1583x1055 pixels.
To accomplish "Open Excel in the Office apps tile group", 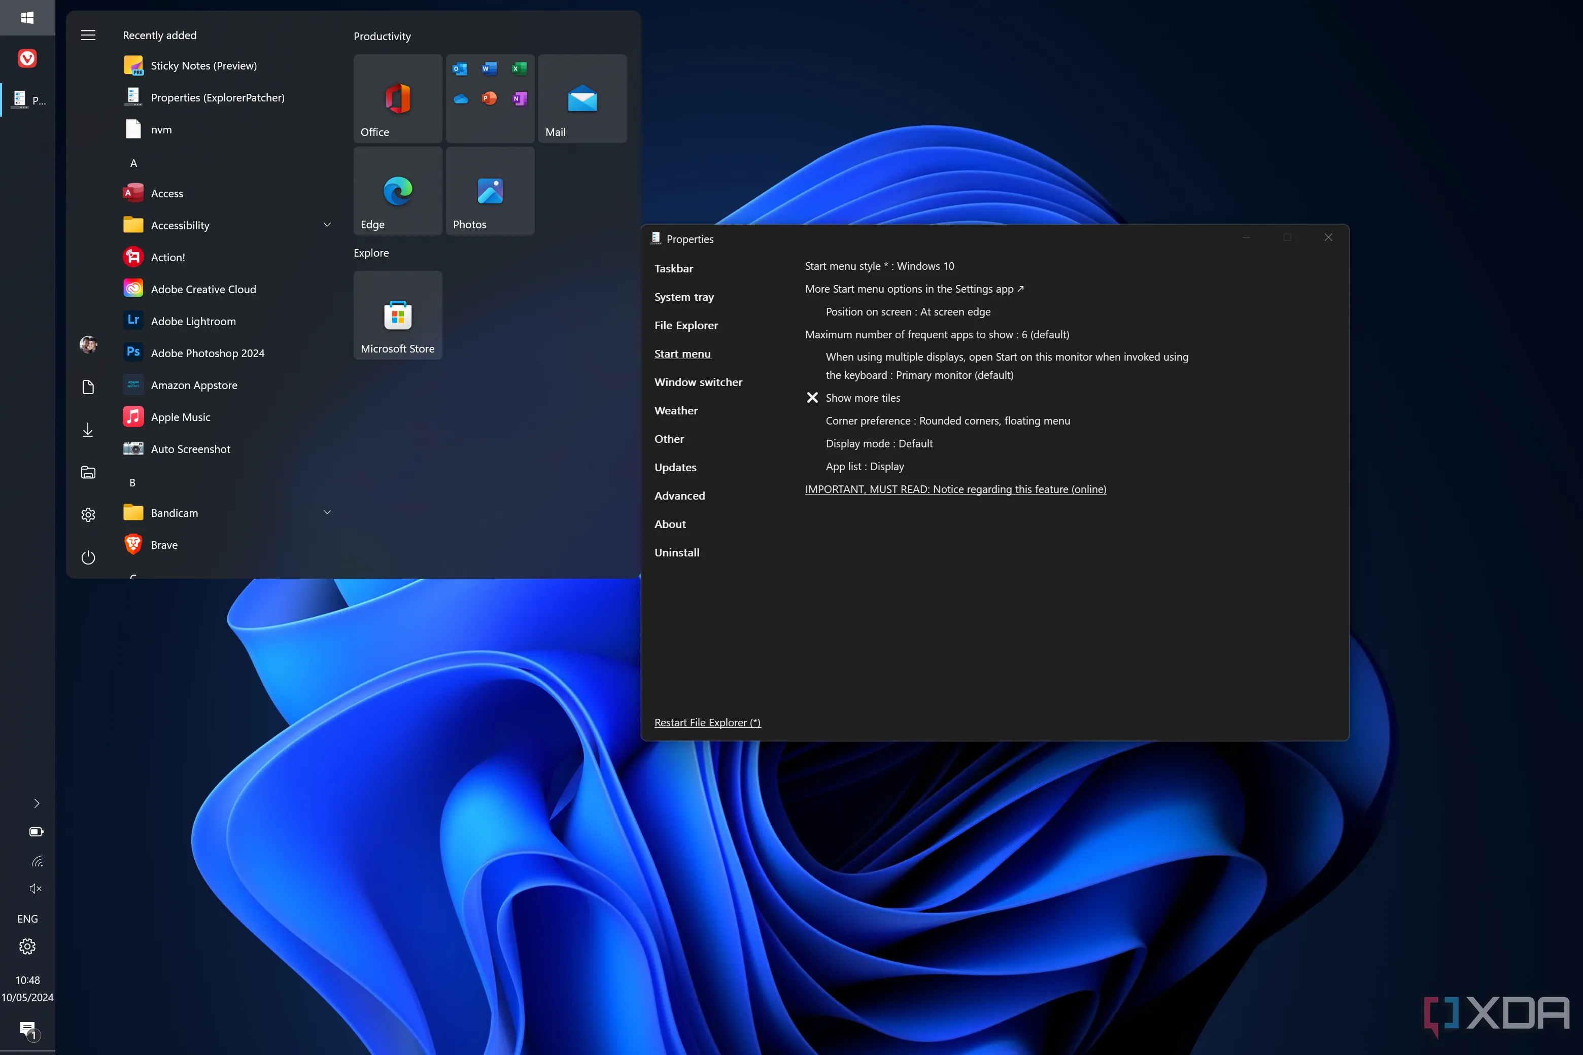I will tap(519, 68).
